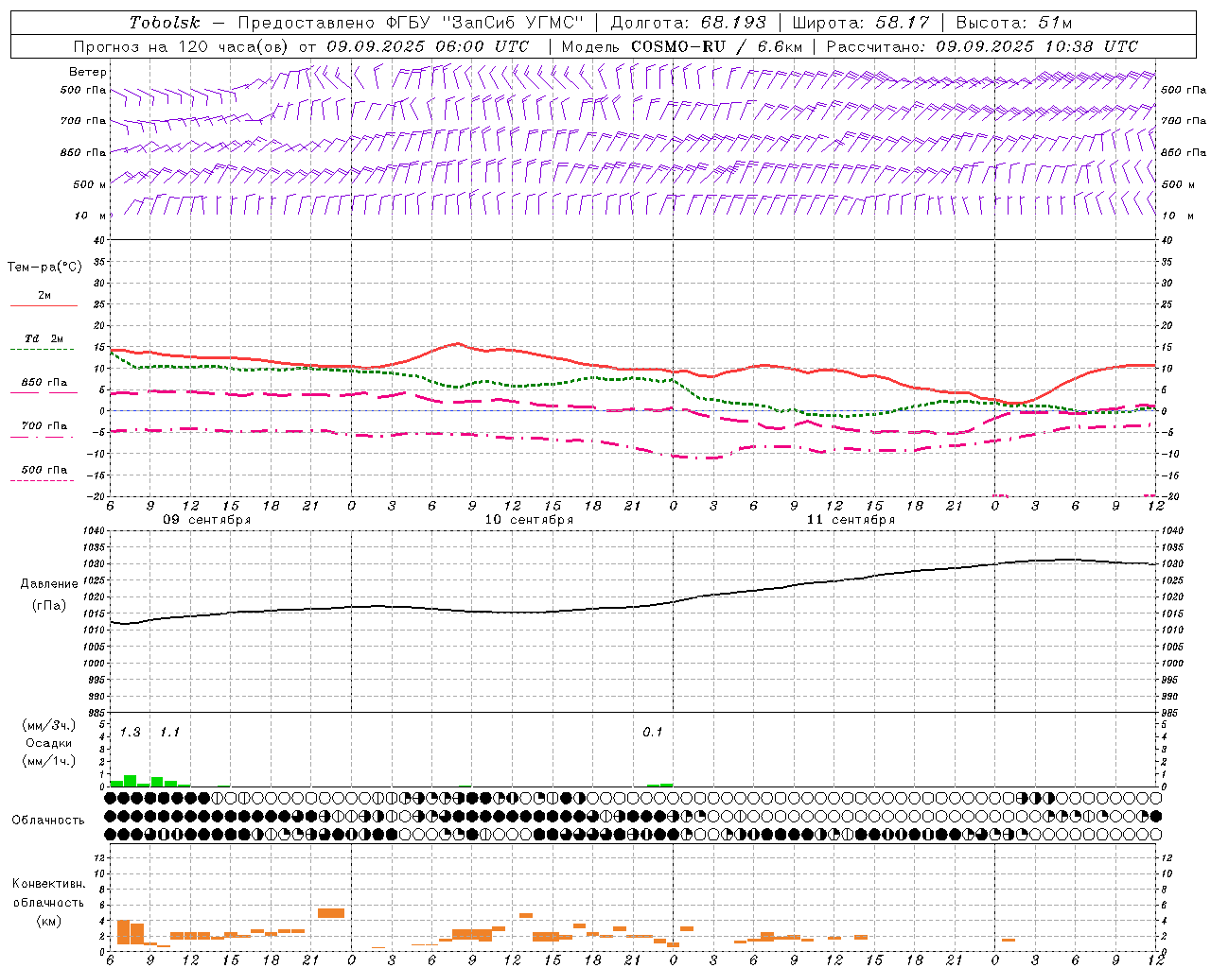
Task: Click the "Облачность" cloud cover label
Action: tap(48, 821)
